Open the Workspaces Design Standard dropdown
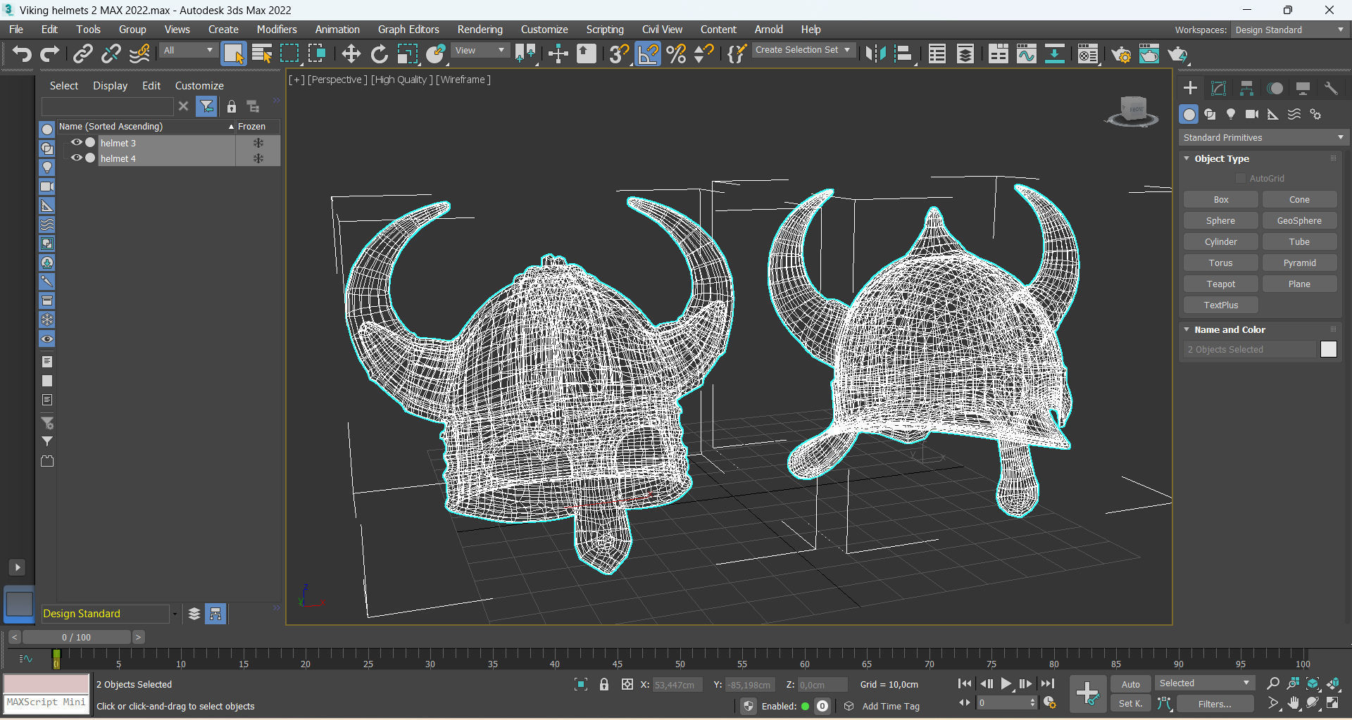The image size is (1352, 720). tap(1289, 30)
